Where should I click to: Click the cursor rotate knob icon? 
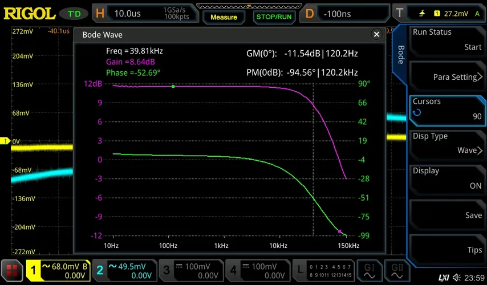point(417,112)
